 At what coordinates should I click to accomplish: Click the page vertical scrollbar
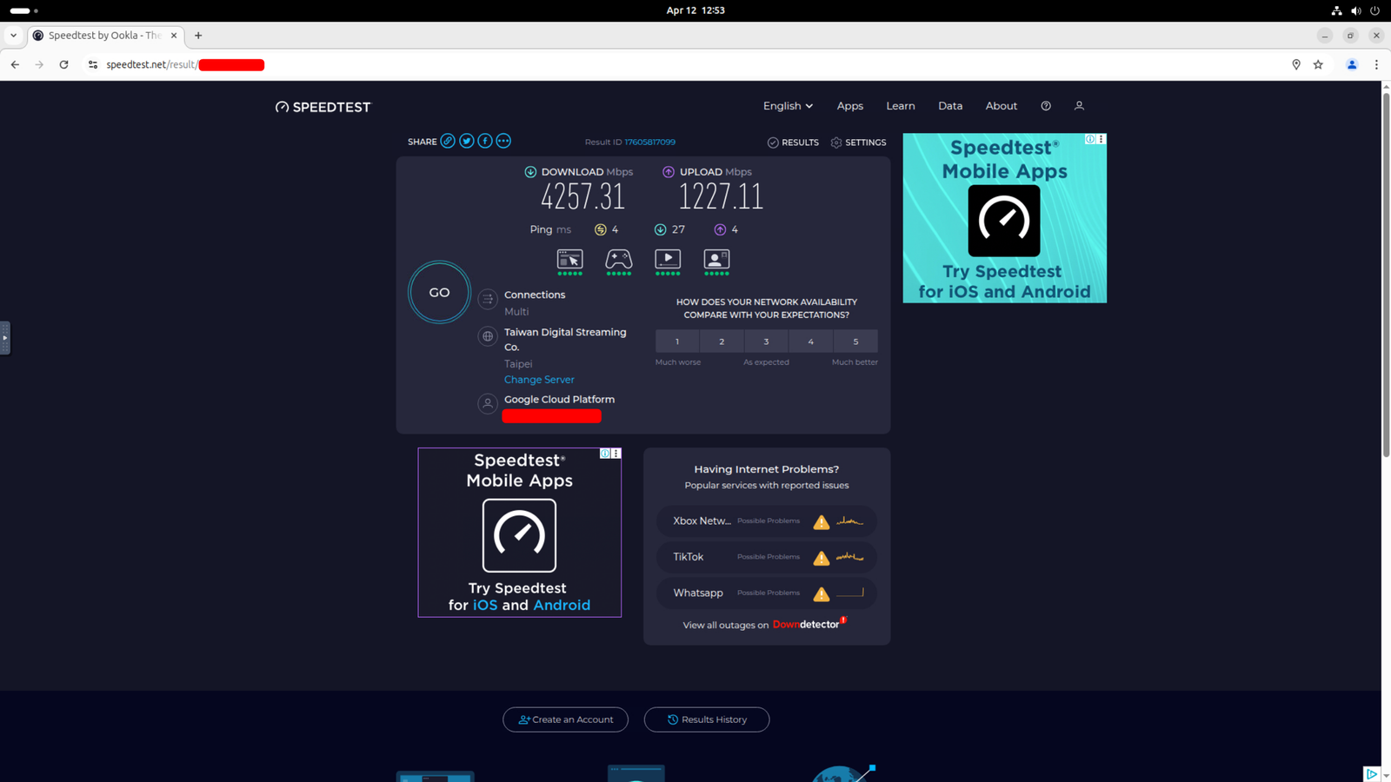(x=1386, y=274)
